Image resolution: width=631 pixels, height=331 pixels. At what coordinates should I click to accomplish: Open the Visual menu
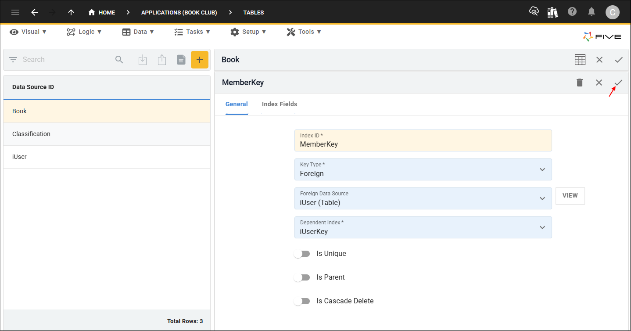pyautogui.click(x=28, y=32)
